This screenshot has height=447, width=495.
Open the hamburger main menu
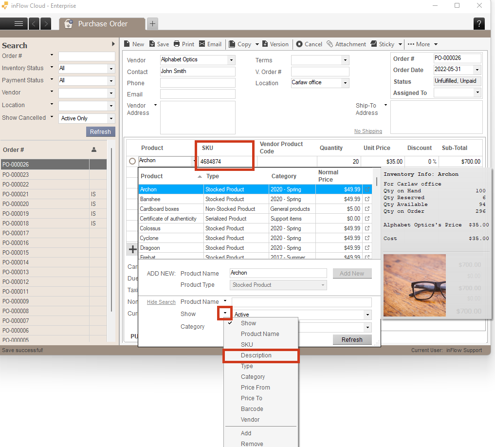(x=18, y=23)
